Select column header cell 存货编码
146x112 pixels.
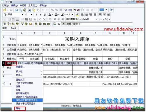coord(35,59)
